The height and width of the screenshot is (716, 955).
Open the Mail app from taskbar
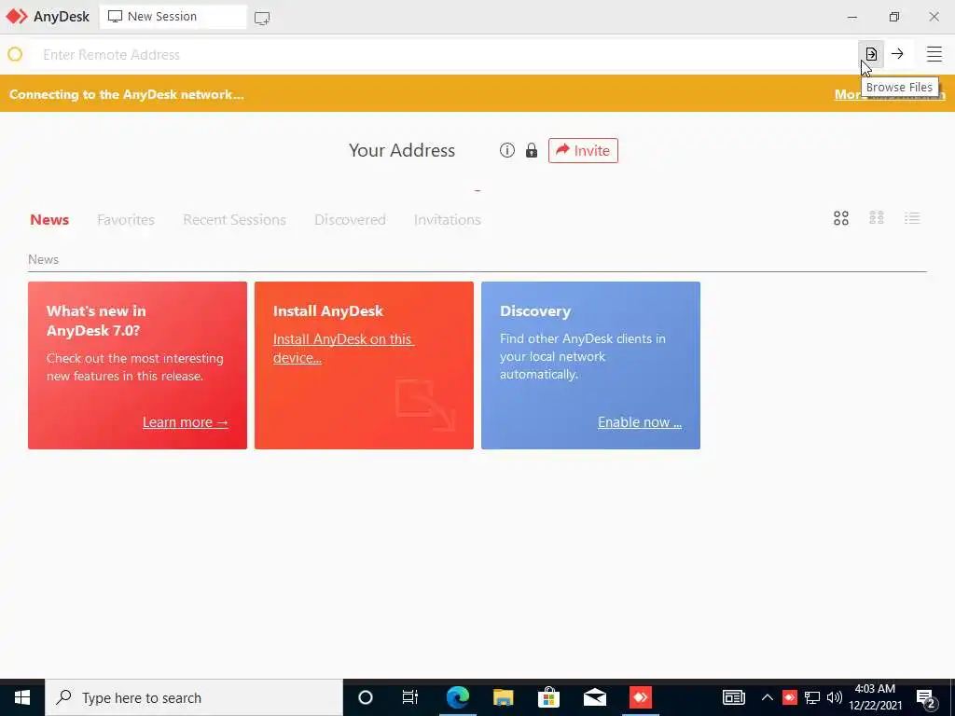[x=594, y=697]
